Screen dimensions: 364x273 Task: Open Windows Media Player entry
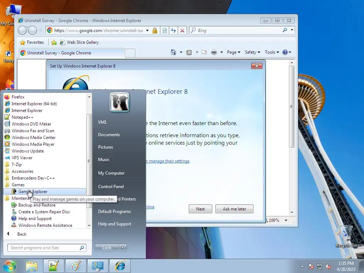pos(33,144)
